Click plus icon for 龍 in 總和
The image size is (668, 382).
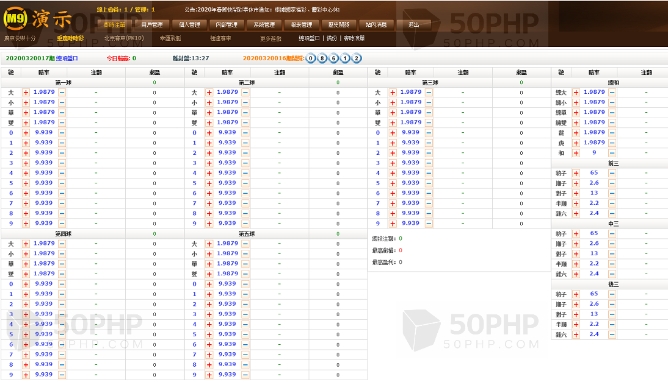click(x=576, y=133)
